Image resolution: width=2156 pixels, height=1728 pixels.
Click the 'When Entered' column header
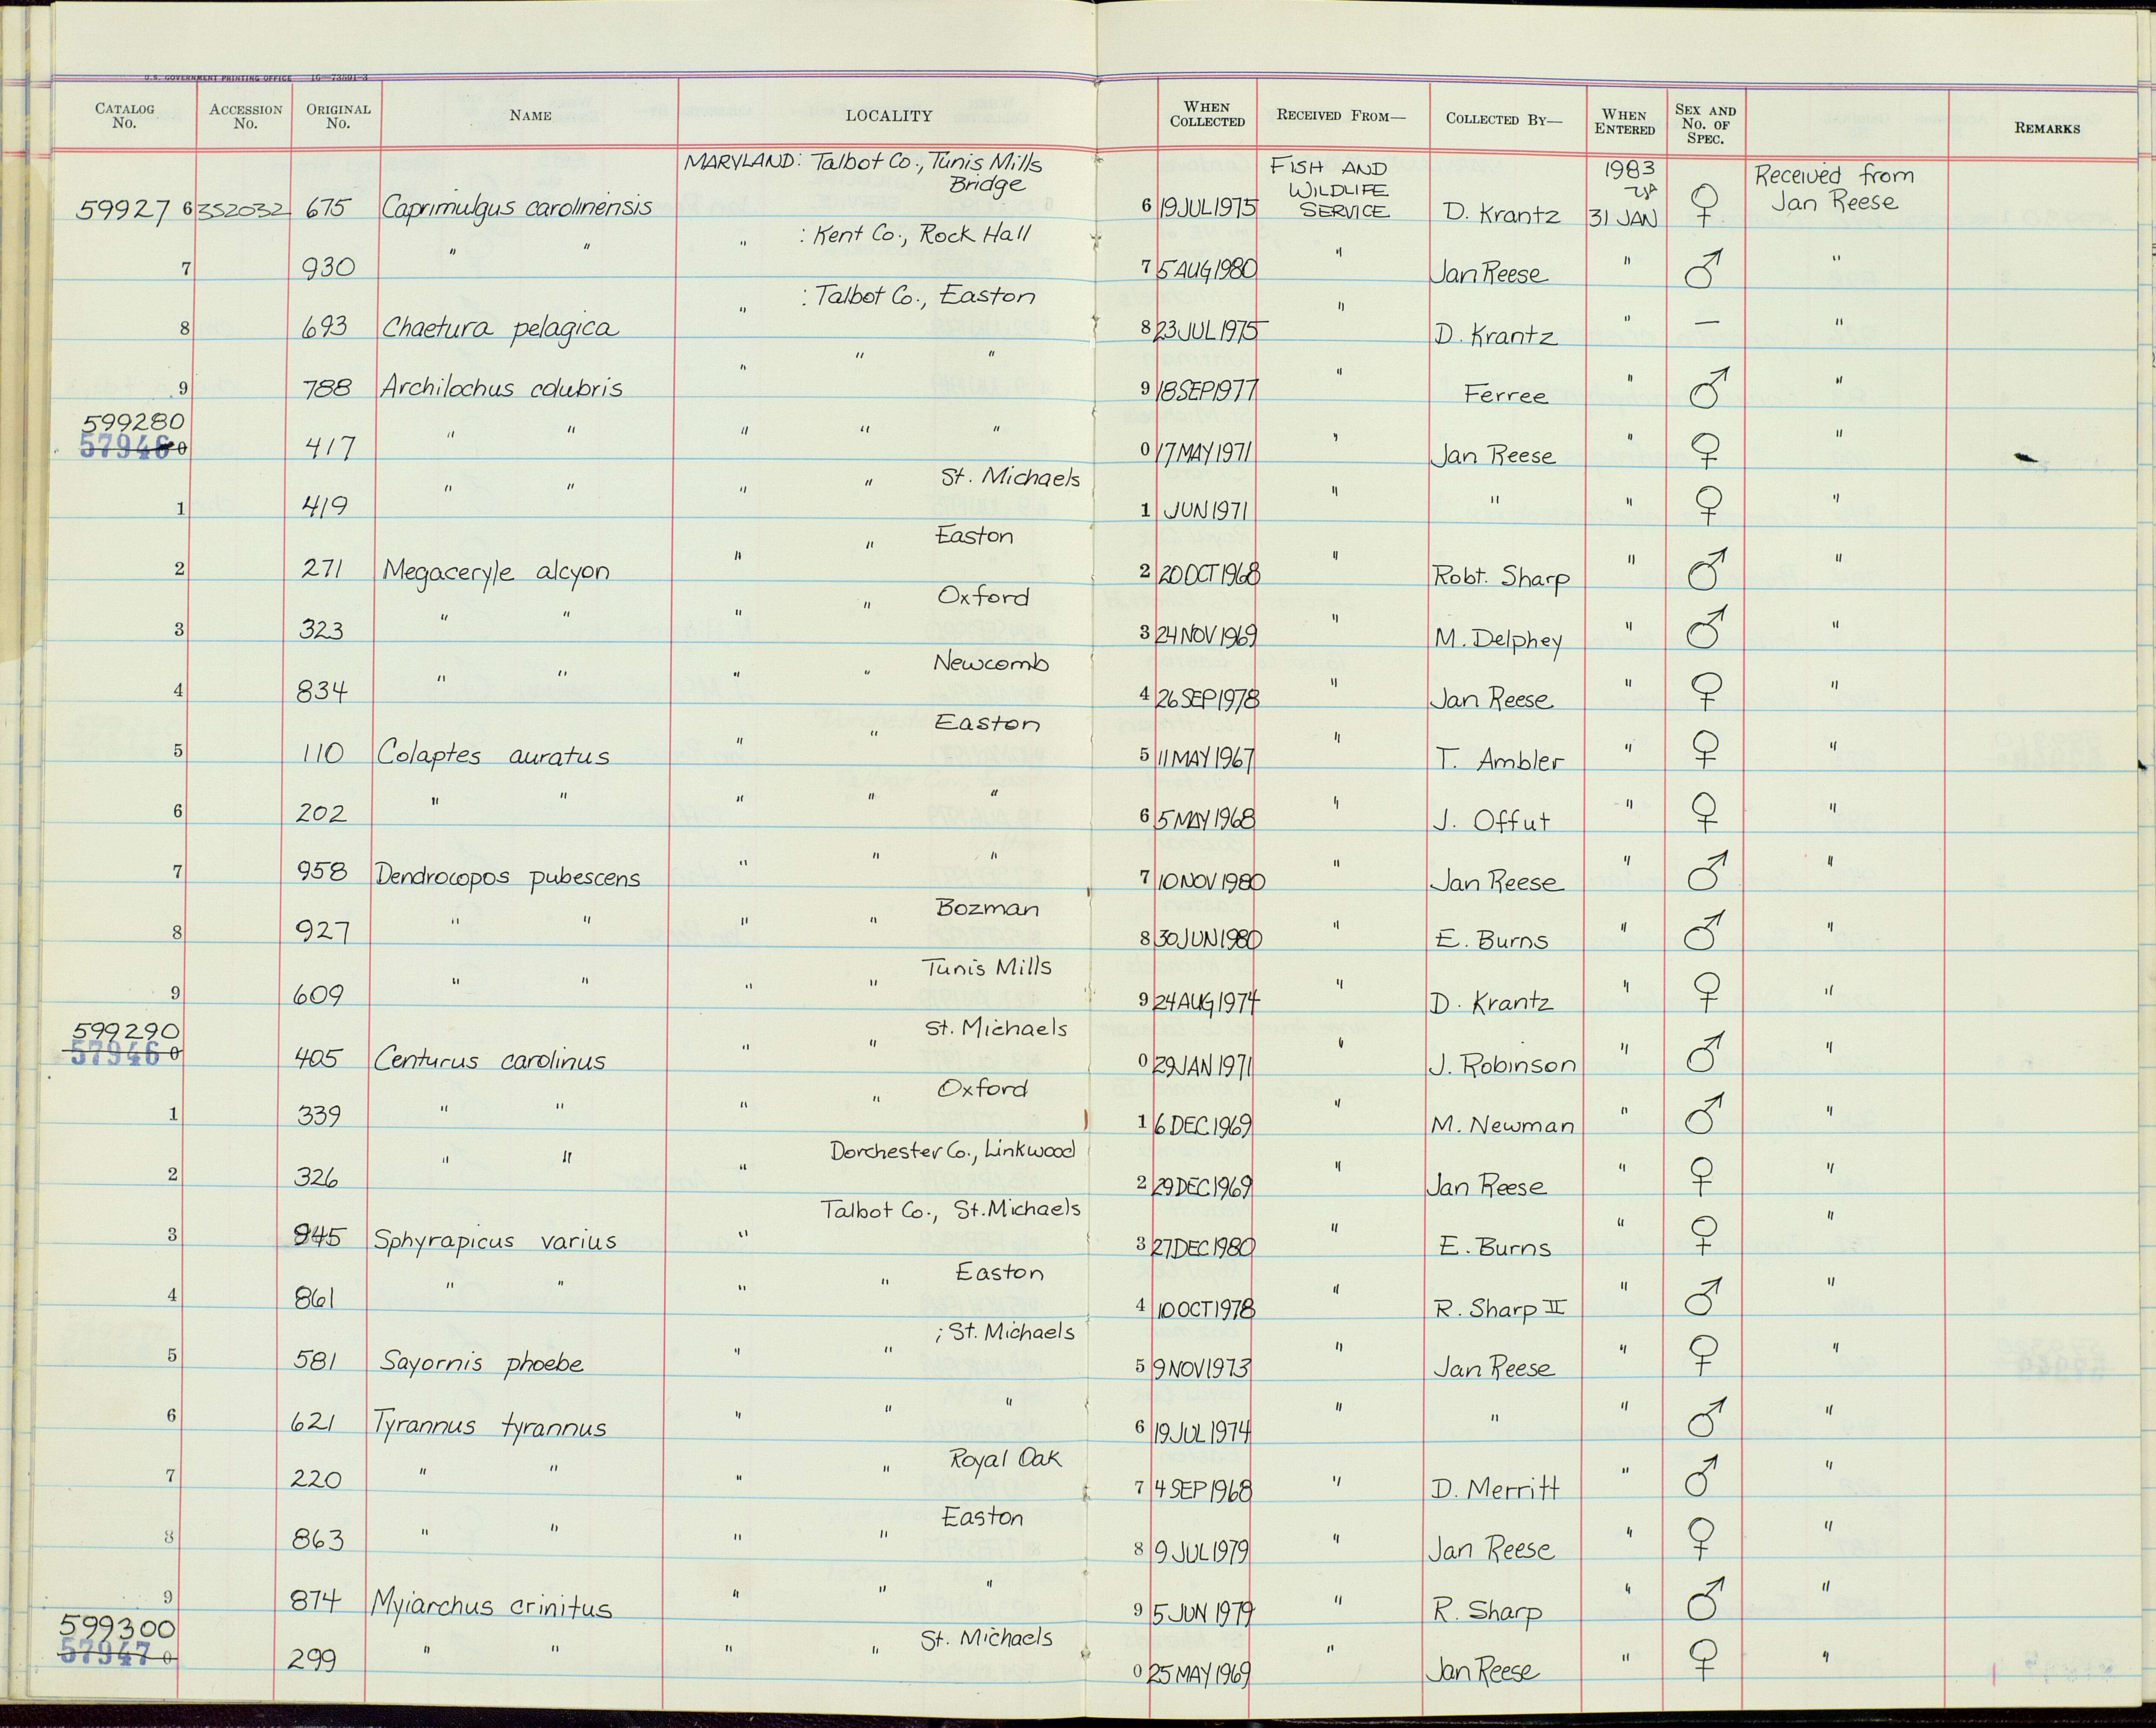tap(1625, 121)
